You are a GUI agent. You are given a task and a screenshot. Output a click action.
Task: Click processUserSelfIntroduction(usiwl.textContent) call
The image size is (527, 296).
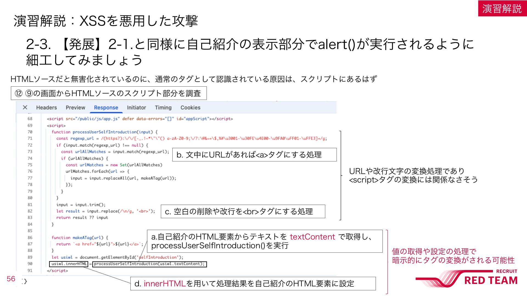[x=149, y=264]
